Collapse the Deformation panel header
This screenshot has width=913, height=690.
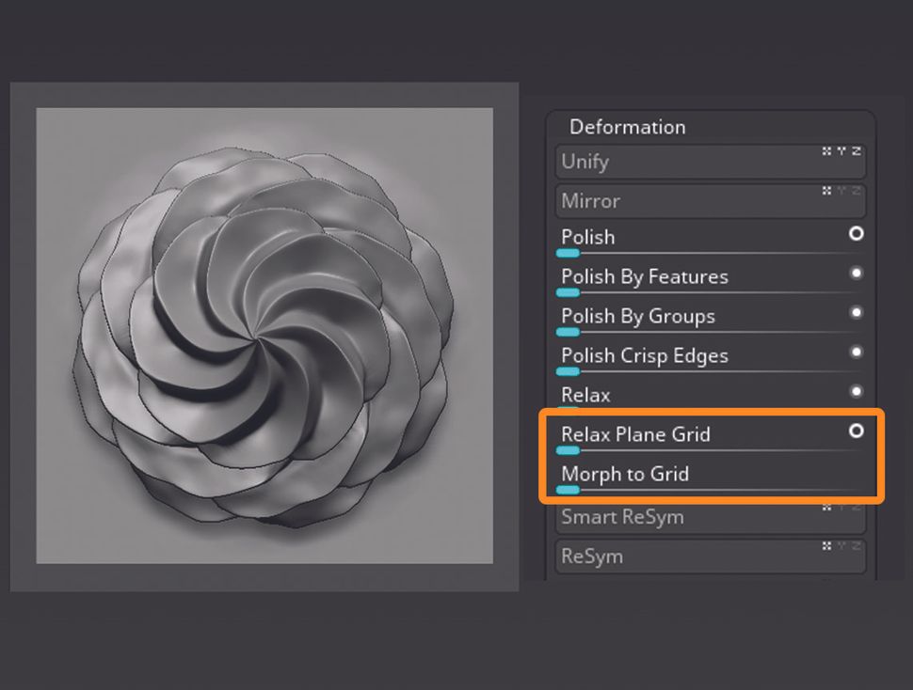tap(628, 126)
